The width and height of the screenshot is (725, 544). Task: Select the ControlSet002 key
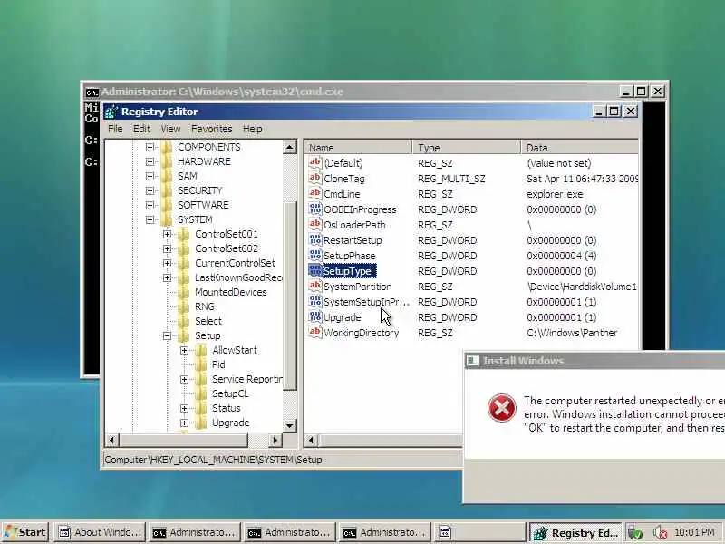[x=227, y=248]
